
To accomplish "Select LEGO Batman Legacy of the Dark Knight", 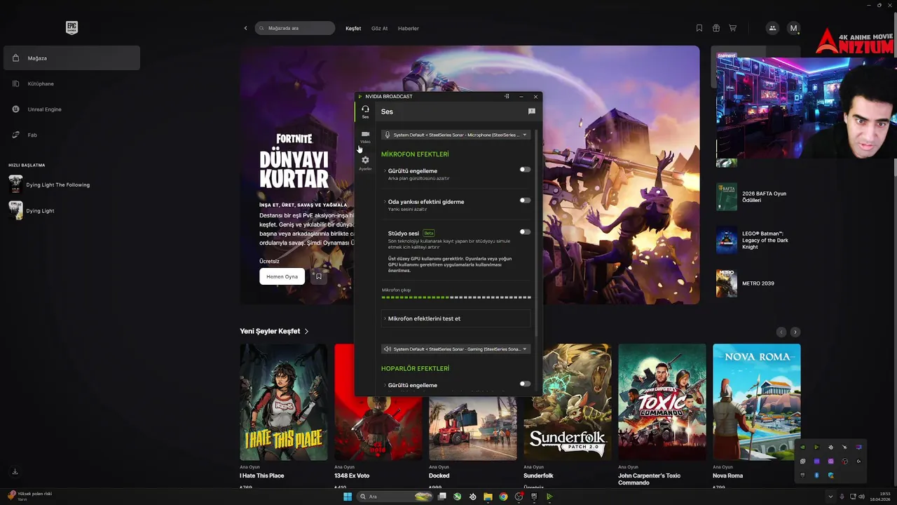I will [757, 240].
